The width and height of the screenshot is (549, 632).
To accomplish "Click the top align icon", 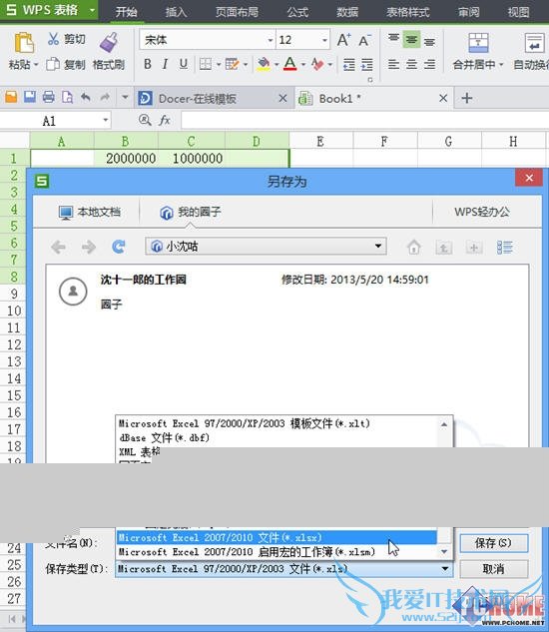I will click(393, 39).
